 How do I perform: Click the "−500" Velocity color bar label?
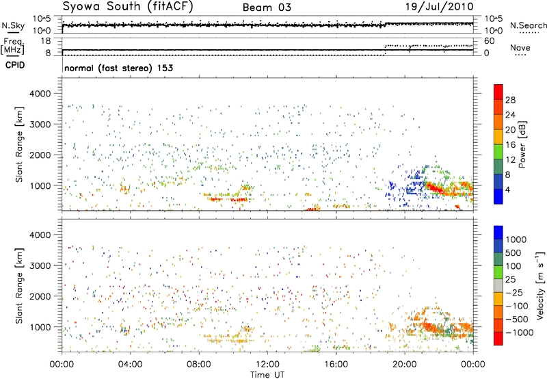coord(517,319)
